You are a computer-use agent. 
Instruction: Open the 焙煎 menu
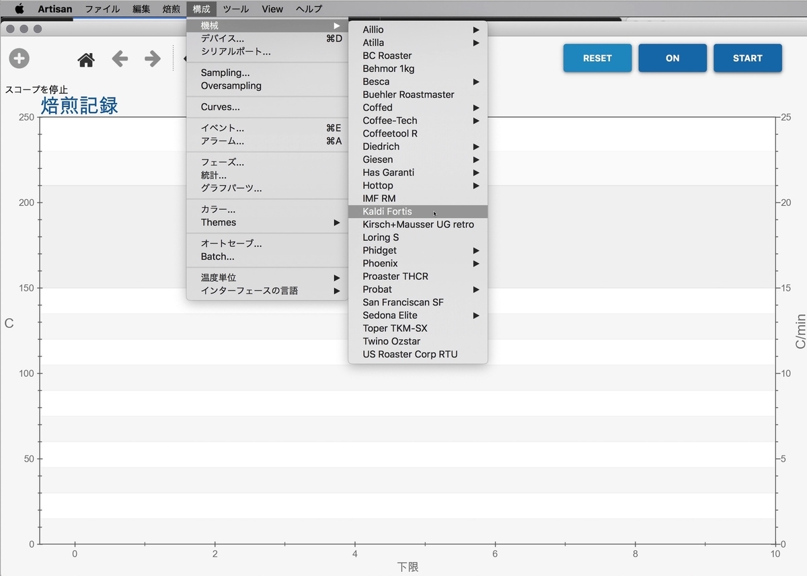point(171,9)
